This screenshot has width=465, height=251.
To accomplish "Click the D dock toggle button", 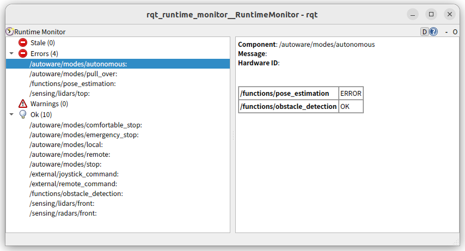I will point(425,32).
